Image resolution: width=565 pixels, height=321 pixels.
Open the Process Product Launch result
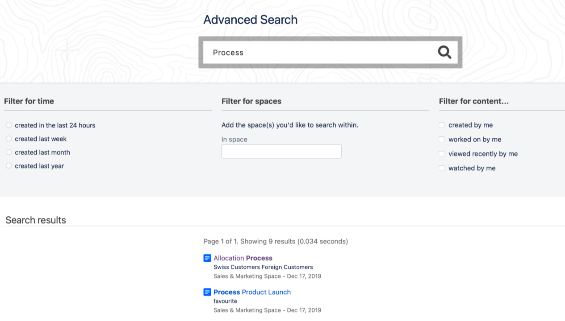(x=252, y=292)
